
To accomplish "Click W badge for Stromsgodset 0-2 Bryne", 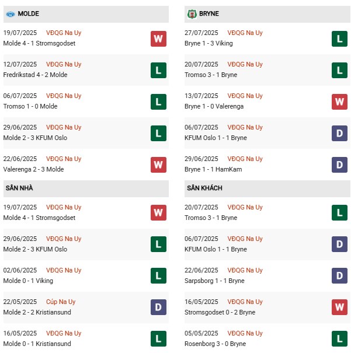I will (339, 307).
